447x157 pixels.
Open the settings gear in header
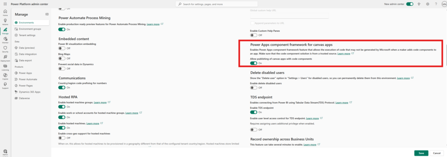(428, 4)
